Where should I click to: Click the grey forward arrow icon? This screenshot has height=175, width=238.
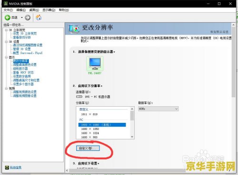(x=28, y=18)
